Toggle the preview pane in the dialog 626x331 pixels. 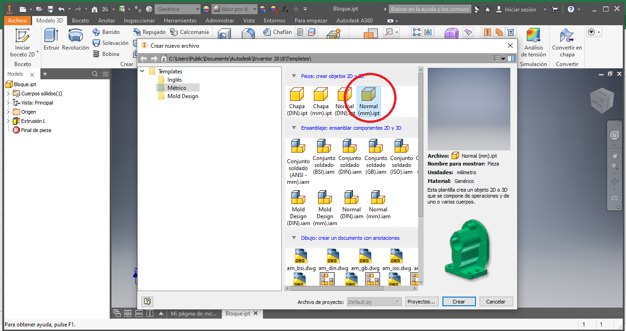(x=511, y=58)
